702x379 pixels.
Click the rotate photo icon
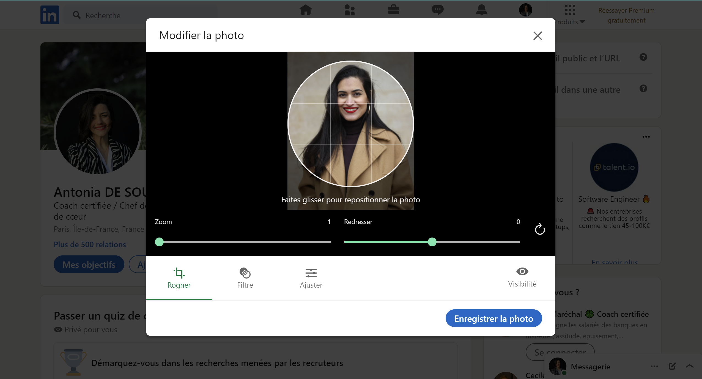click(540, 229)
